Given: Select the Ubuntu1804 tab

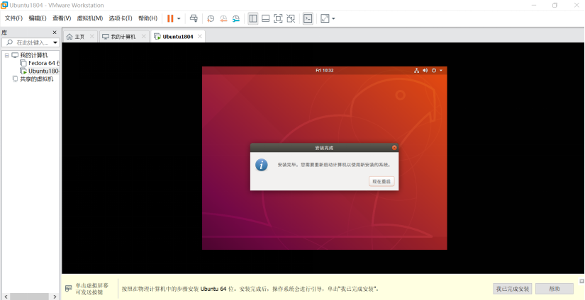Looking at the screenshot, I should pos(178,37).
